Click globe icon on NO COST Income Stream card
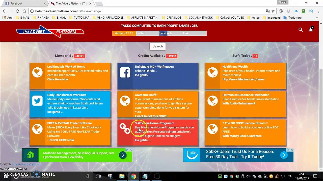Screen dimensions: 323x181 [x=212, y=129]
